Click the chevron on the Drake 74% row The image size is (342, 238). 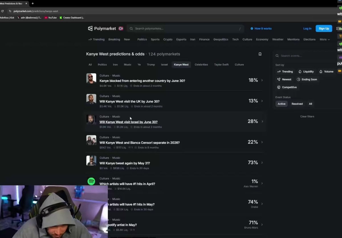click(262, 204)
